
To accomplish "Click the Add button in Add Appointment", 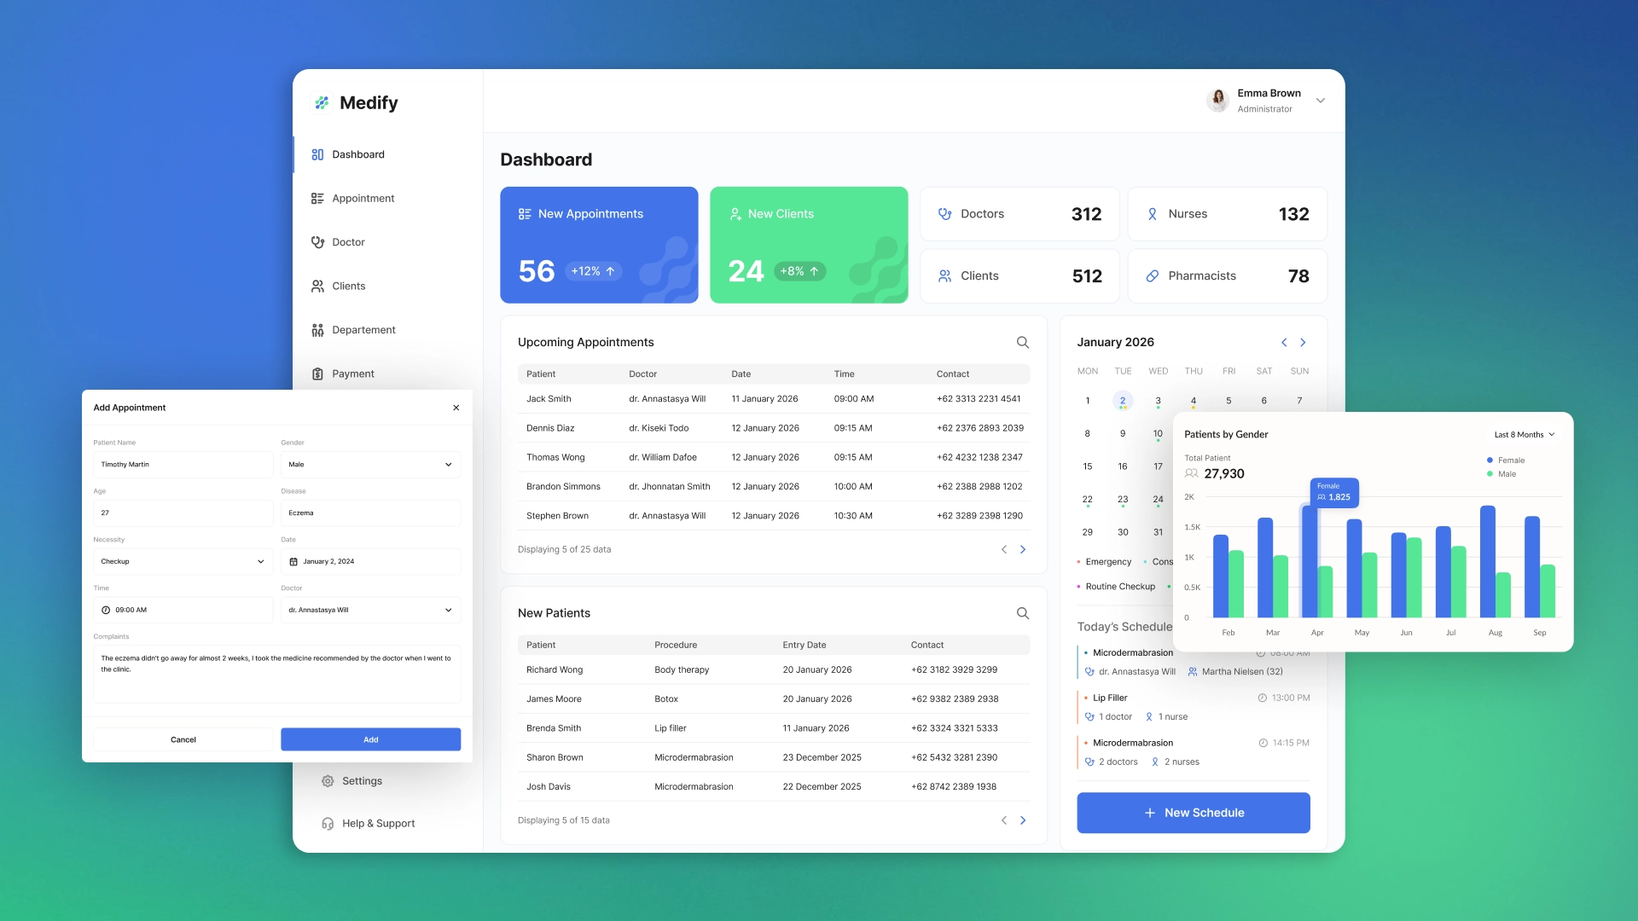I will click(x=370, y=739).
